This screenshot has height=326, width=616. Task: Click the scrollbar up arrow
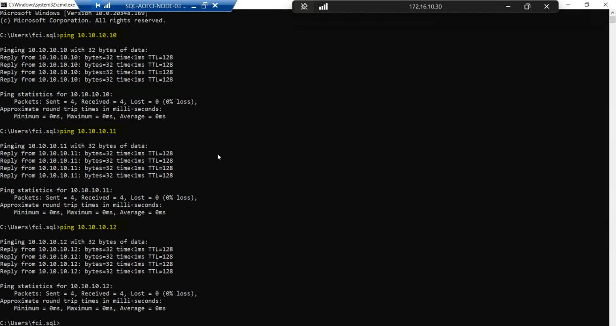(612, 13)
